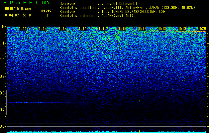Click the 1512 time marker
Screen dimensions: 209x133
[x=43, y=29]
